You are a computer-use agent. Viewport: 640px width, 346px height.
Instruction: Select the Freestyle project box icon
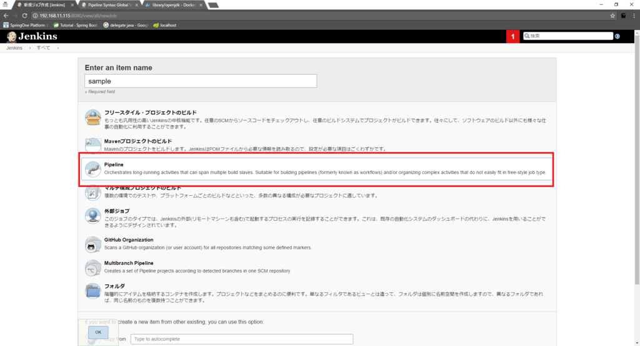pos(93,117)
